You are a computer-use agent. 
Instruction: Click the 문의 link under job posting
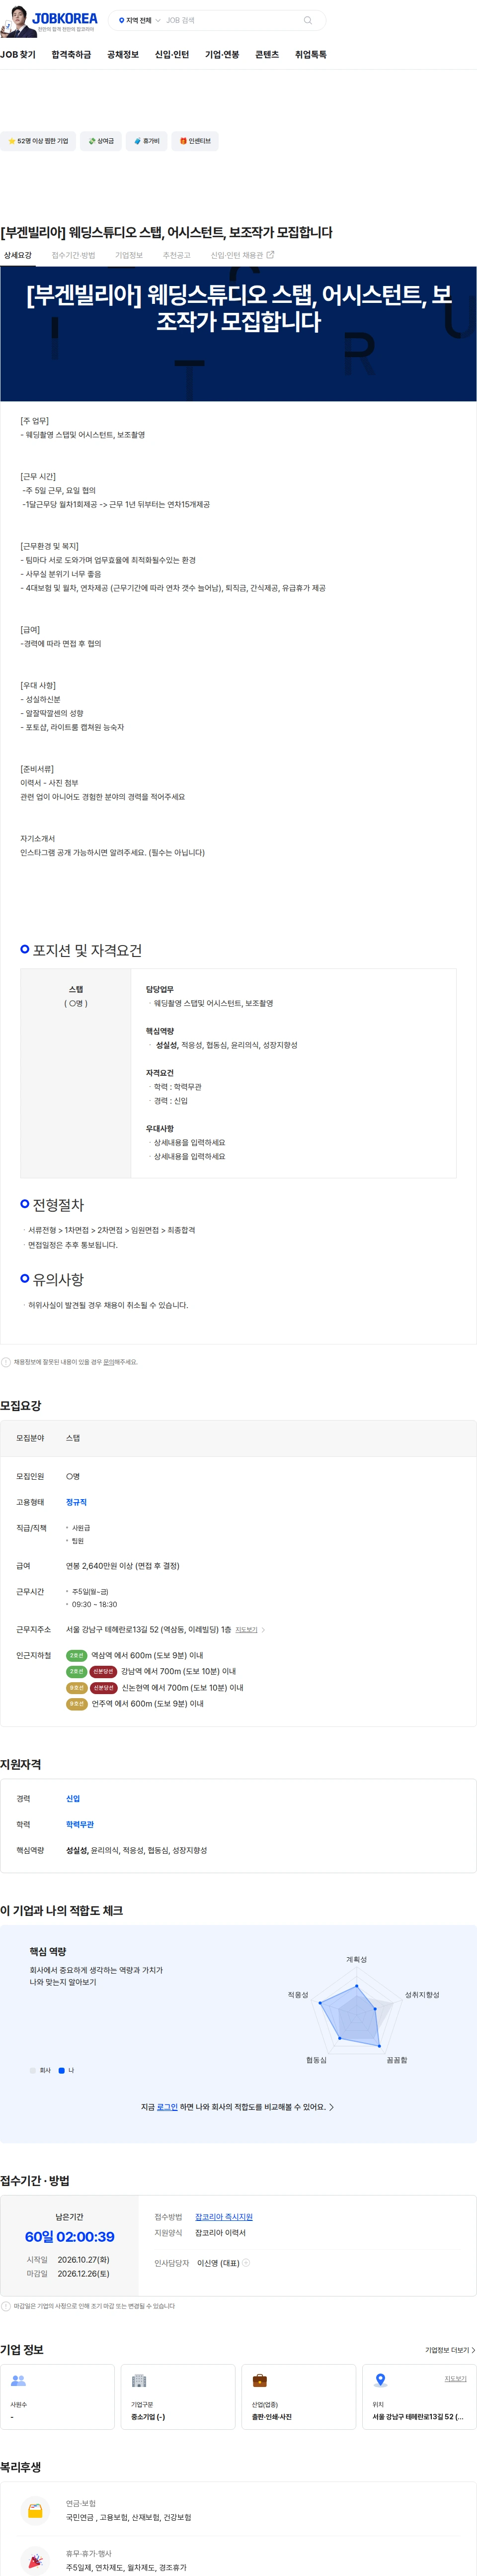tap(108, 1362)
